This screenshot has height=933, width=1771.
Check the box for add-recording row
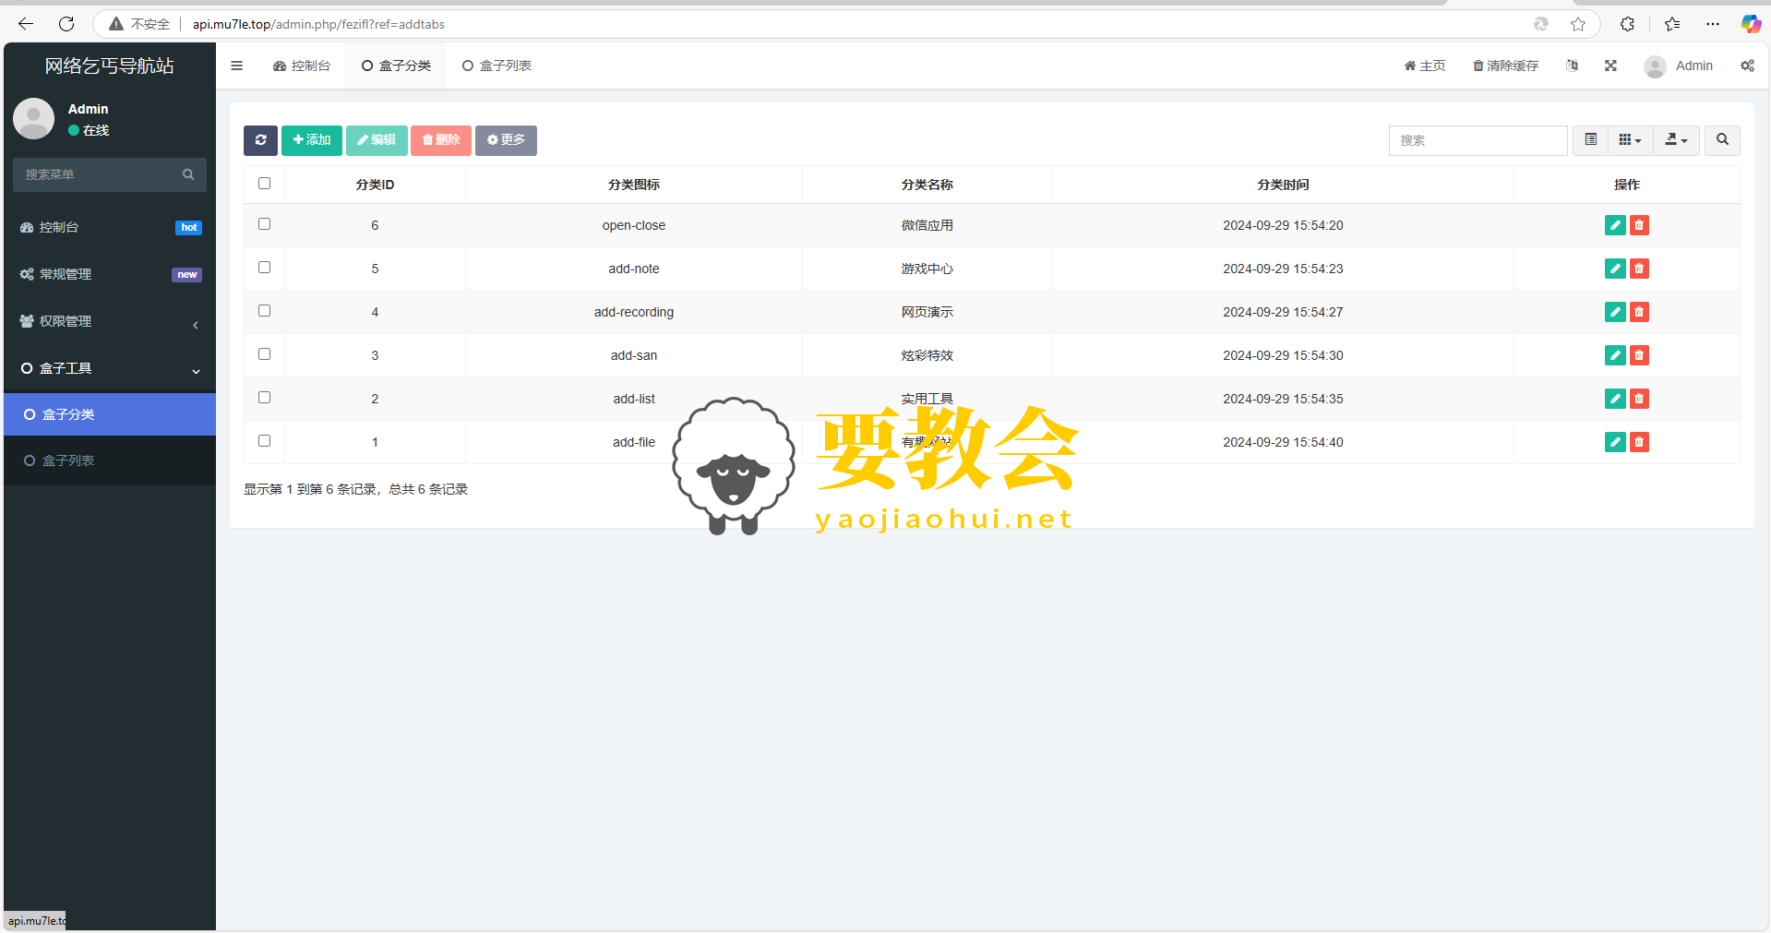tap(265, 311)
